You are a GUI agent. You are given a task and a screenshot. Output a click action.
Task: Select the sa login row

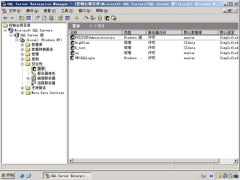(154, 53)
